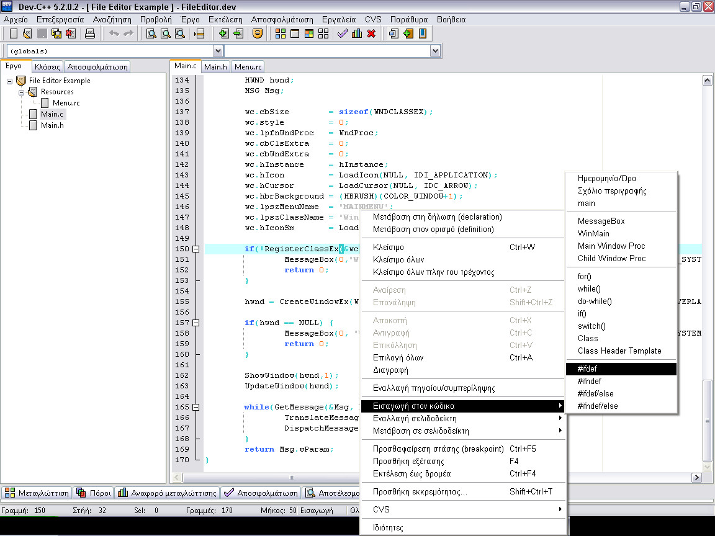
Task: Collapse the Resources folder tree node
Action: tap(22, 92)
